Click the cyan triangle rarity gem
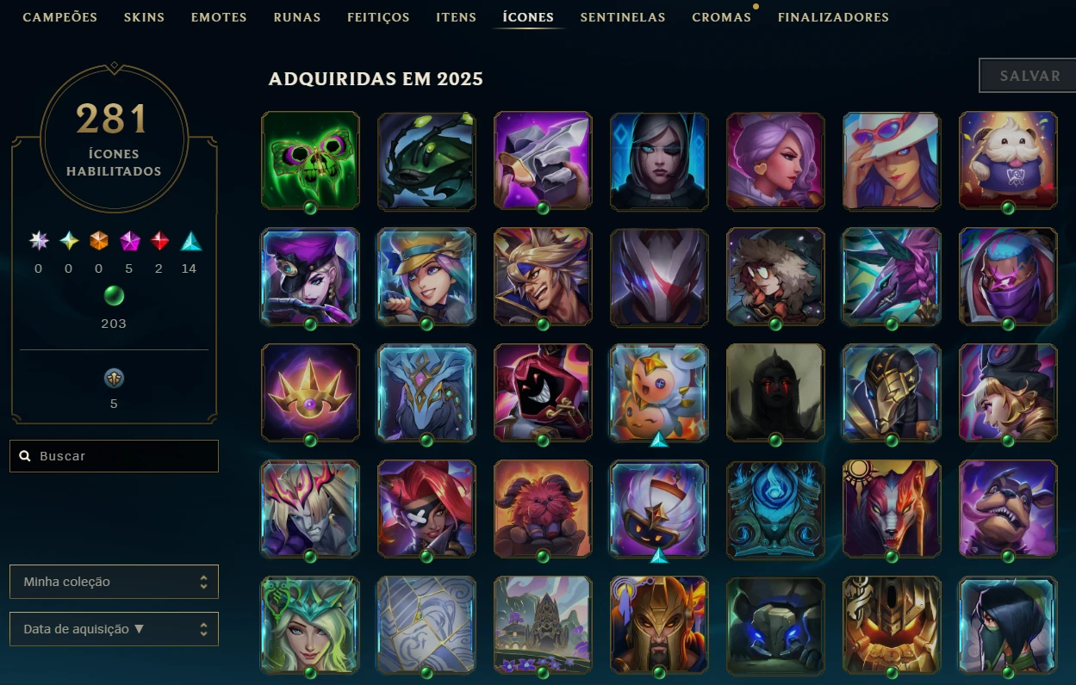The width and height of the screenshot is (1076, 685). 190,243
